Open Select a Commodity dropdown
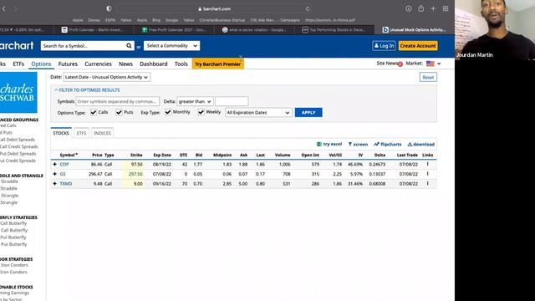This screenshot has height=301, width=535. point(171,46)
